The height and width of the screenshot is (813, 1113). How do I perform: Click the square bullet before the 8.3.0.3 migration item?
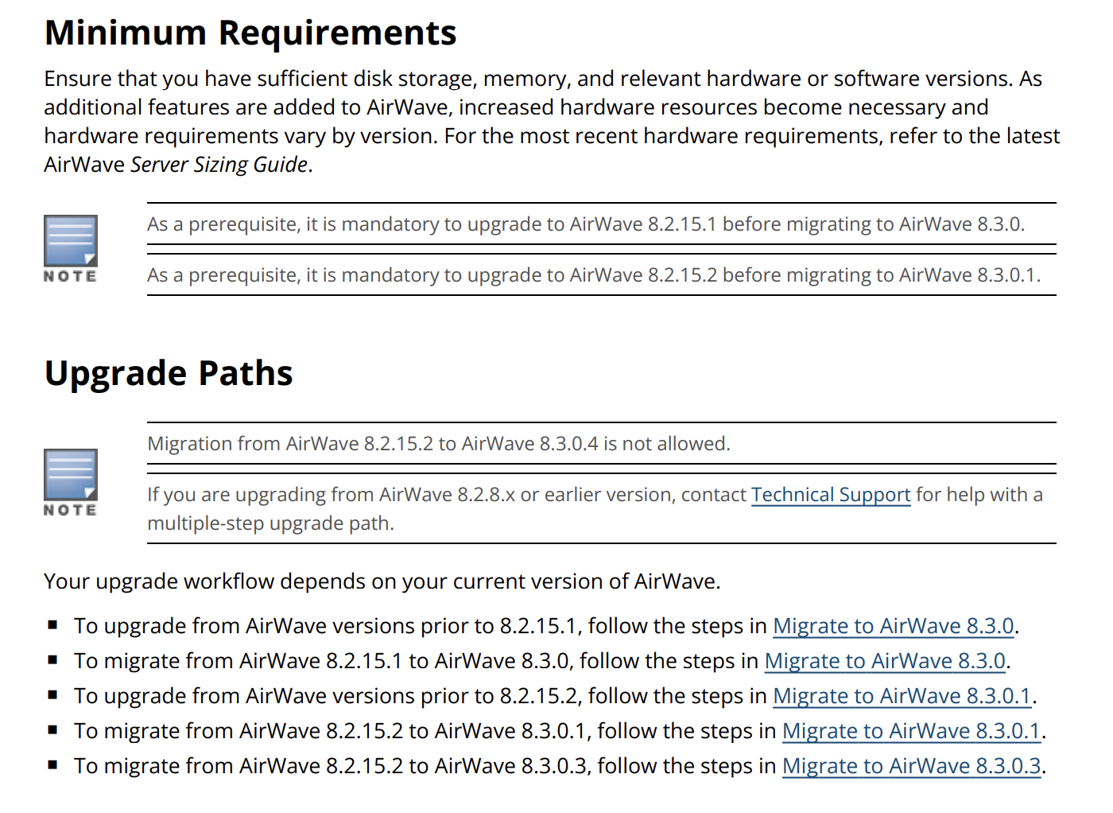(x=53, y=765)
